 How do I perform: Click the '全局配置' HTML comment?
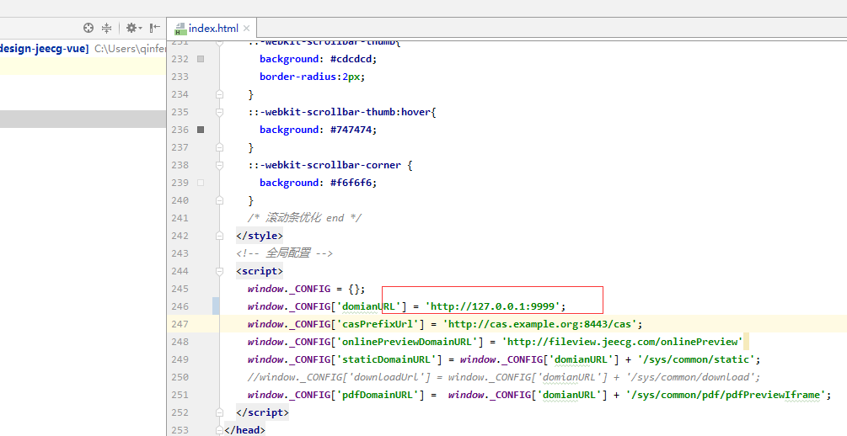pos(284,253)
